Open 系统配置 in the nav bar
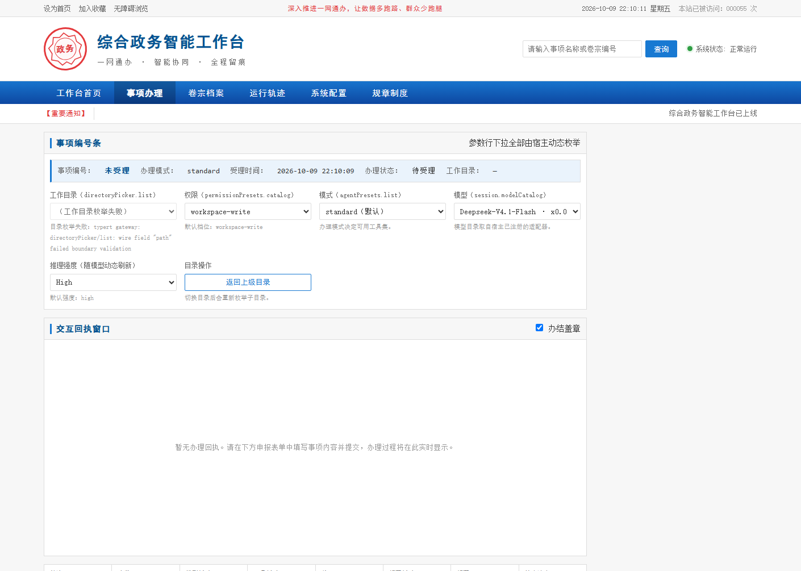Viewport: 801px width, 571px height. pyautogui.click(x=329, y=93)
